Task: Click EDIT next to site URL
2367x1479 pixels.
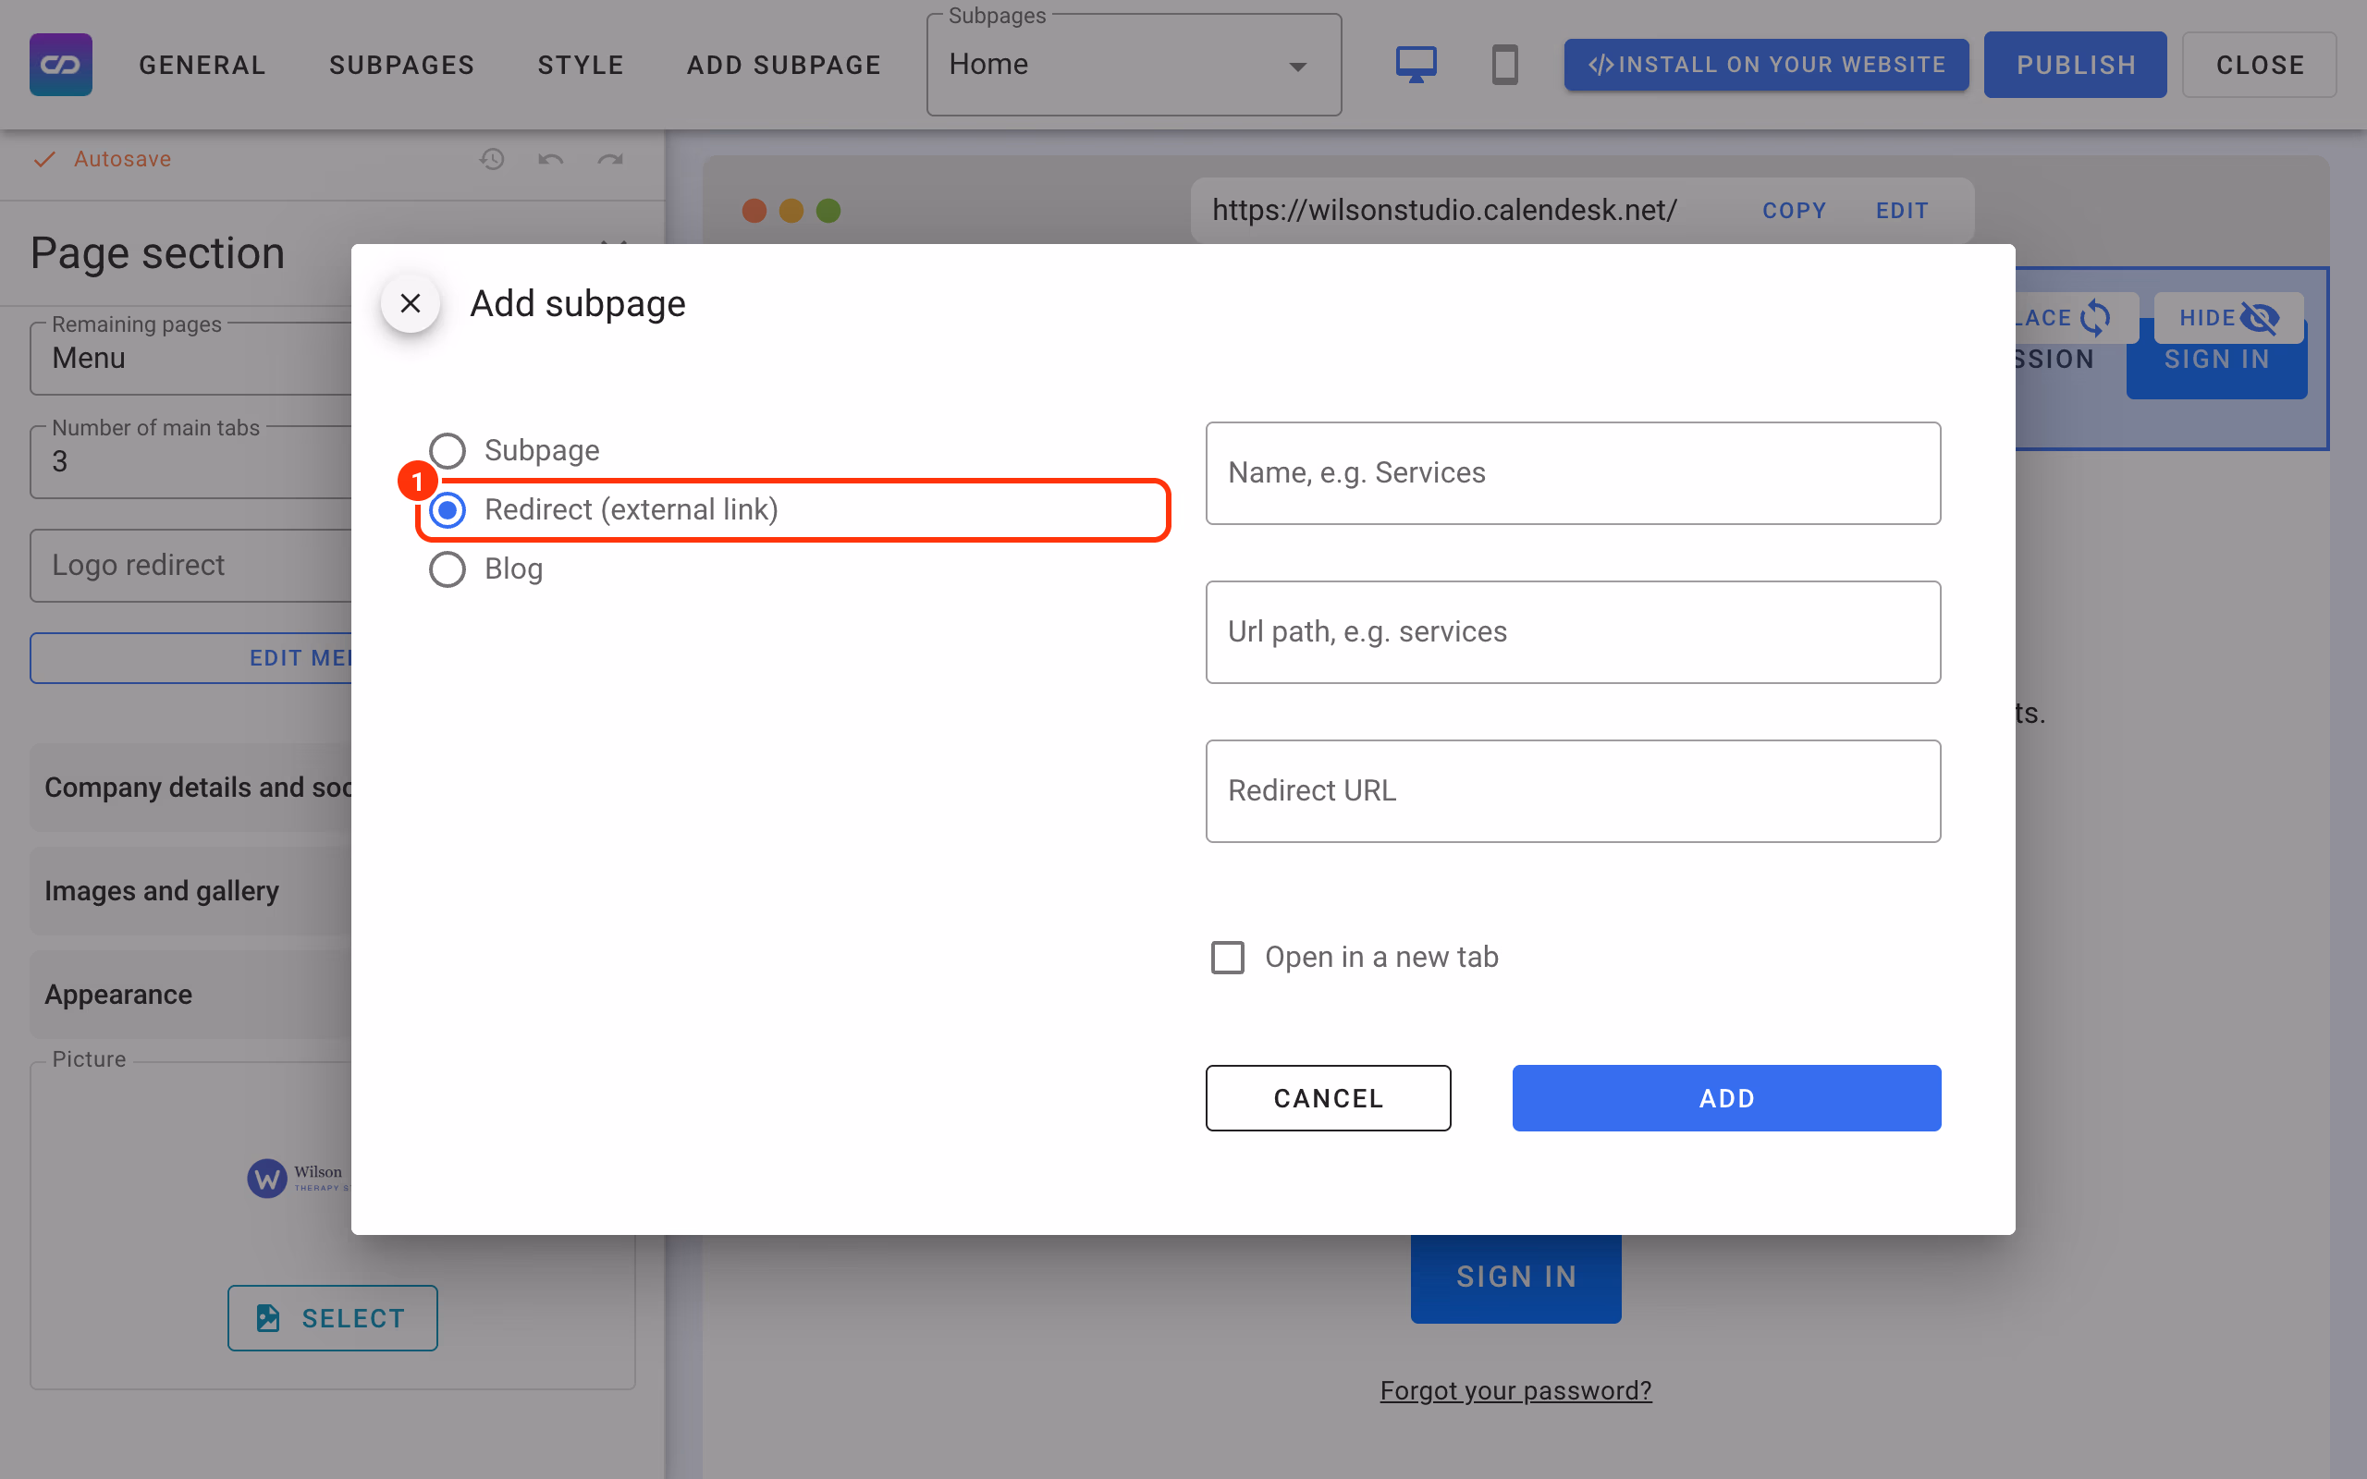Action: (1903, 211)
